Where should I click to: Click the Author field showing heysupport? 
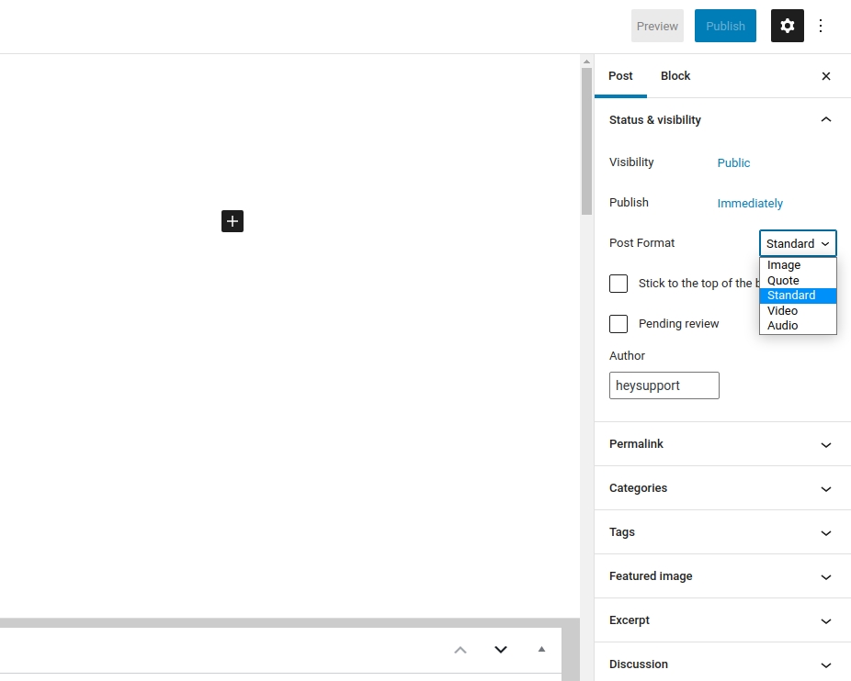(x=664, y=385)
